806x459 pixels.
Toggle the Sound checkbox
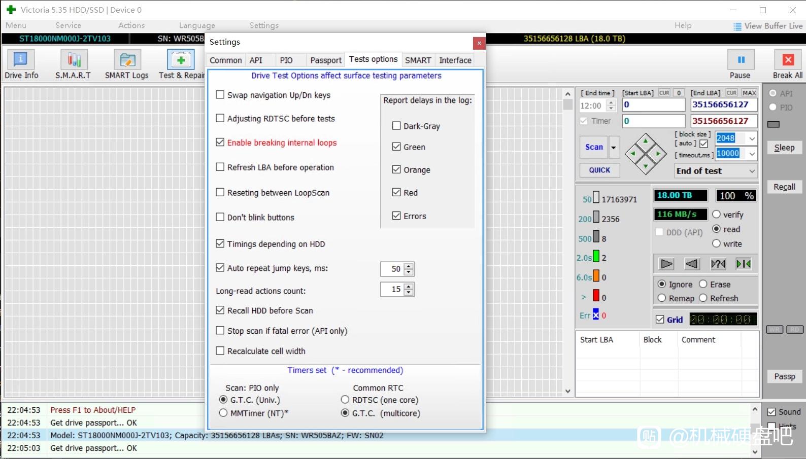coord(771,412)
